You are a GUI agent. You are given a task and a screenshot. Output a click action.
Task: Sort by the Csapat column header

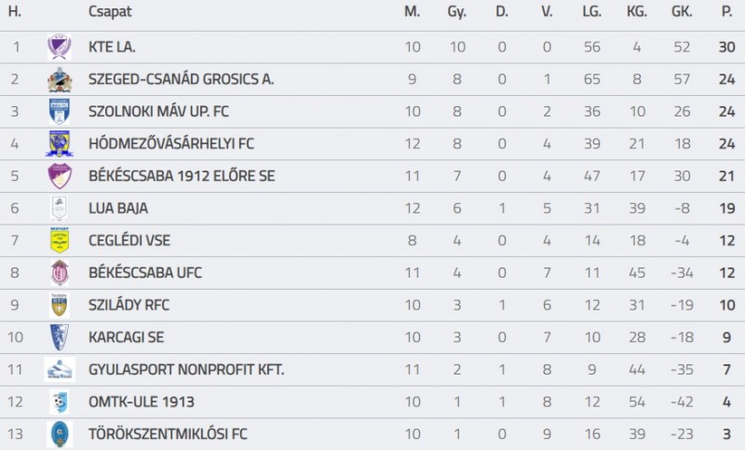[110, 12]
